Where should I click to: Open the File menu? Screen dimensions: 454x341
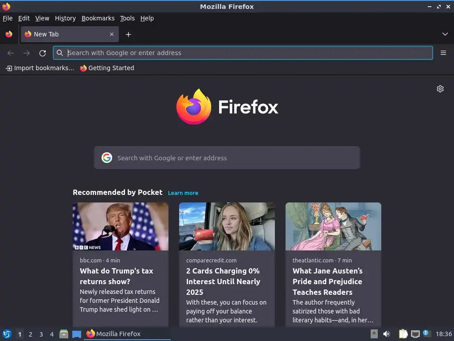[x=8, y=18]
